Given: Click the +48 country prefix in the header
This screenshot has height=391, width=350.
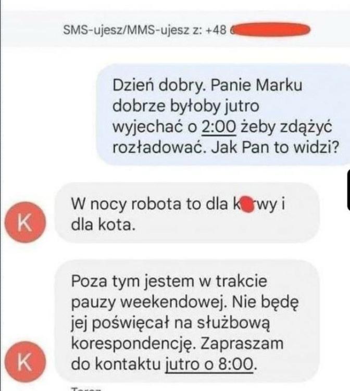Looking at the screenshot, I should [216, 30].
